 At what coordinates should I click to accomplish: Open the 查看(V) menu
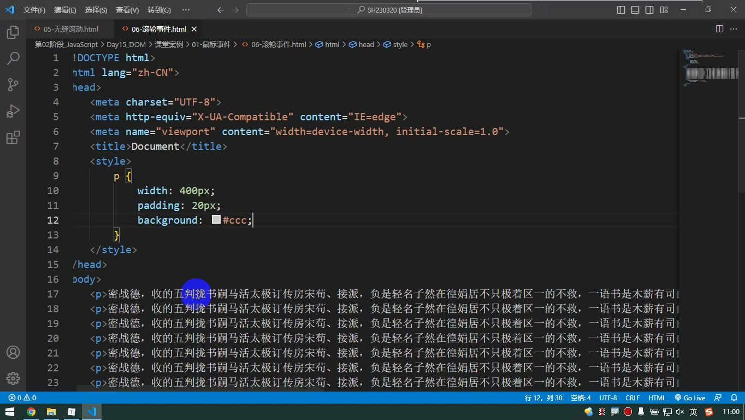pos(127,10)
